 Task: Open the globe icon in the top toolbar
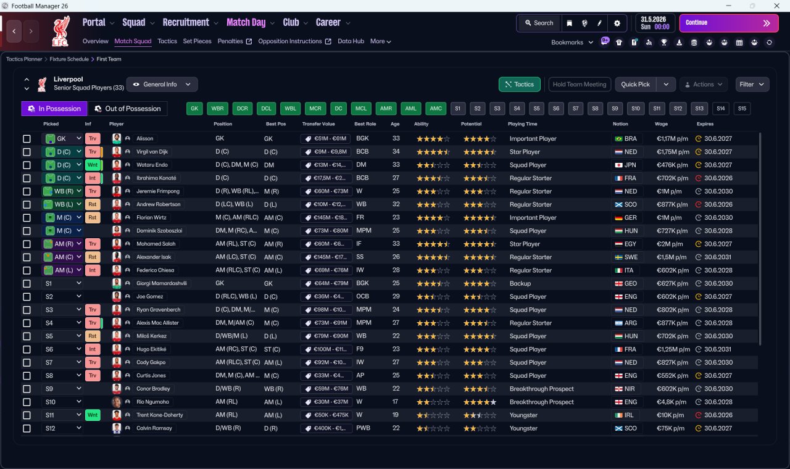pyautogui.click(x=584, y=23)
